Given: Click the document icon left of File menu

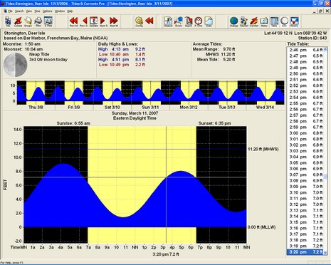Looking at the screenshot, I should [5, 11].
